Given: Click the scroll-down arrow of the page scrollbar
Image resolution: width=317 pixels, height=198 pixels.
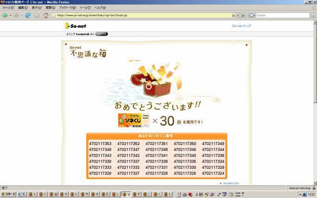Looking at the screenshot, I should (x=315, y=183).
